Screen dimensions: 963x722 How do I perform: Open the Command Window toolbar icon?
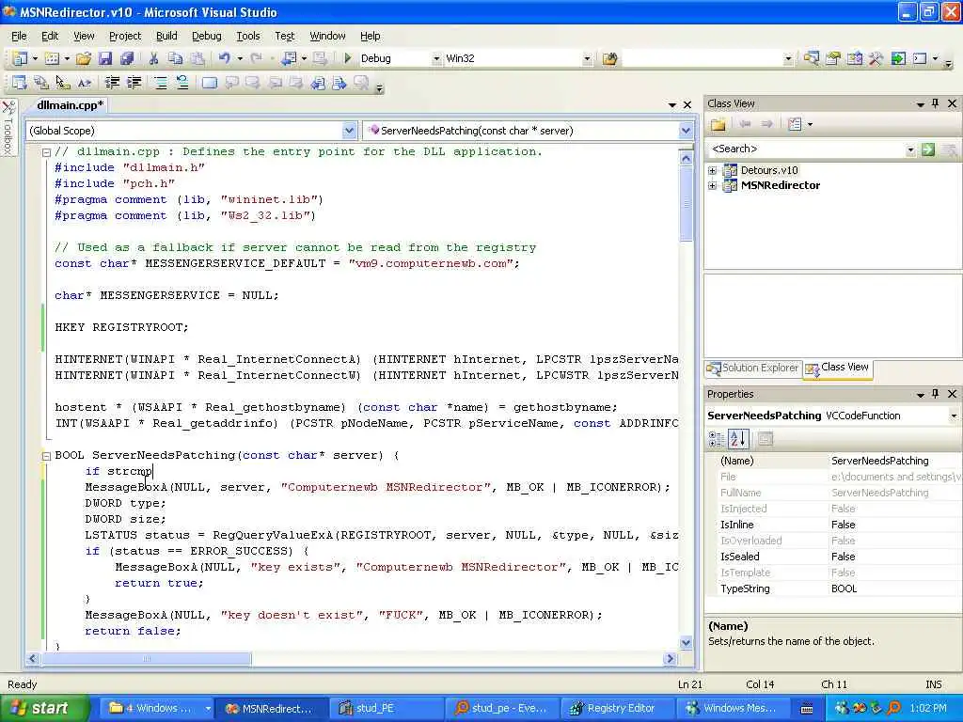pyautogui.click(x=920, y=58)
